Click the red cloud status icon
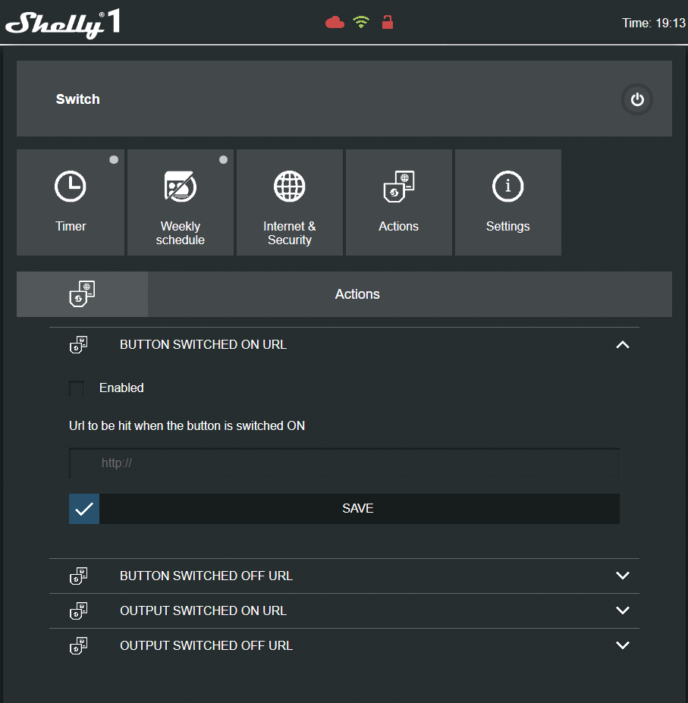 point(335,23)
